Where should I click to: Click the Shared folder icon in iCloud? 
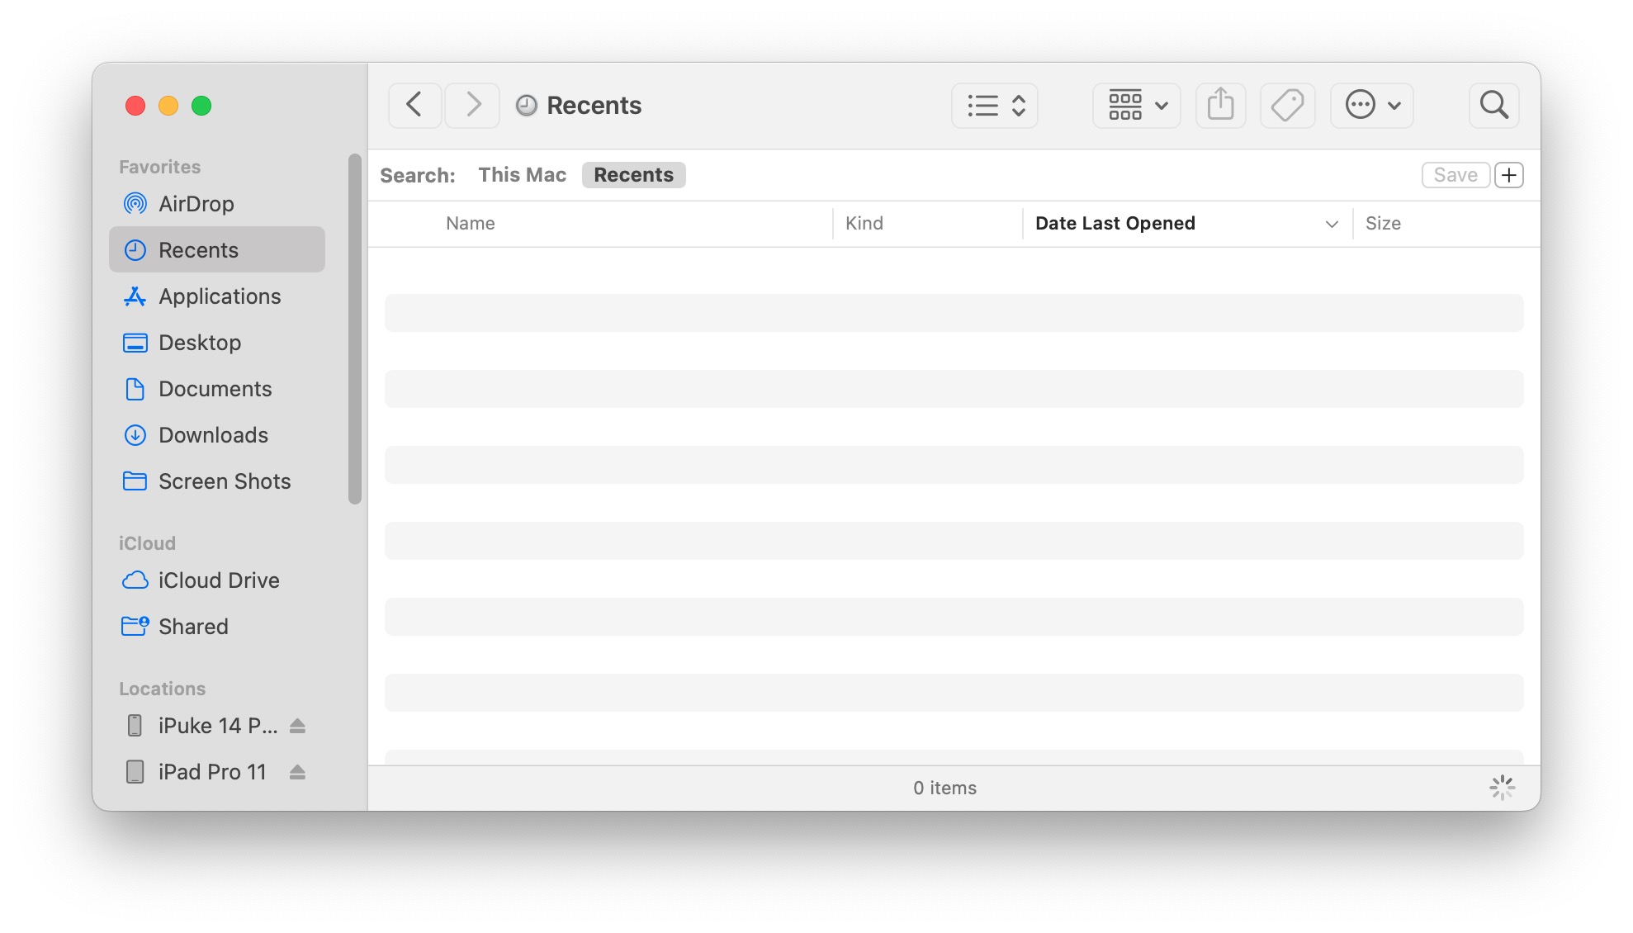tap(134, 626)
